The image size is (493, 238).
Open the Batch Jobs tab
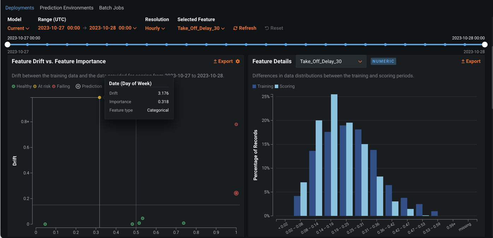(x=111, y=8)
